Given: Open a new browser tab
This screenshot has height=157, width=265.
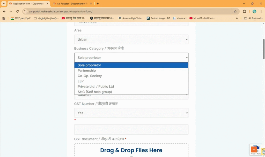Looking at the screenshot, I should coord(98,4).
